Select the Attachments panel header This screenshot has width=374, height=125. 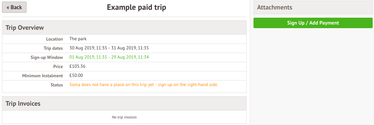click(313, 7)
